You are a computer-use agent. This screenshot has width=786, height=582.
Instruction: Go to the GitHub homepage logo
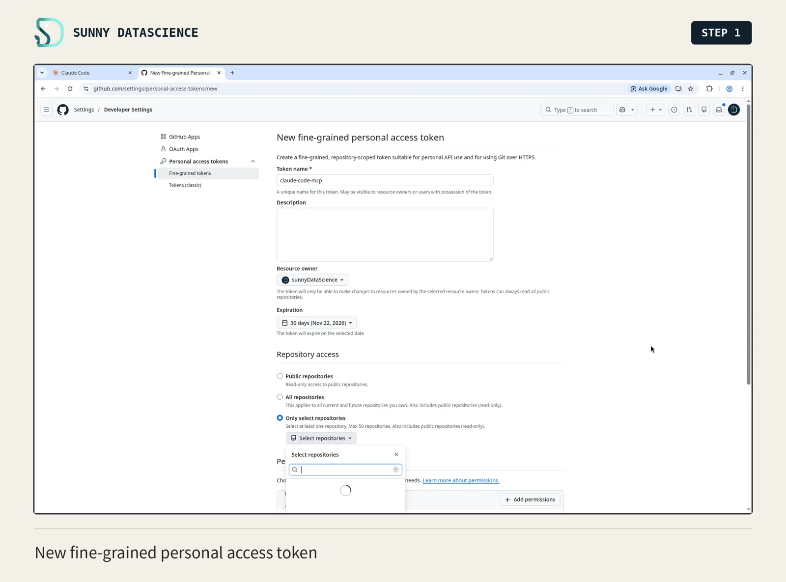click(63, 110)
